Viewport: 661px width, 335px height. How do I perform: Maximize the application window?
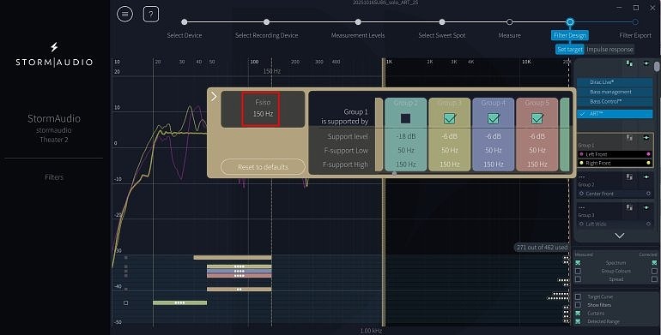click(x=636, y=8)
